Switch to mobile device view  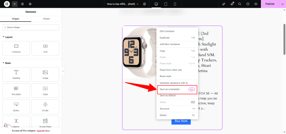click(175, 4)
